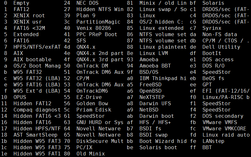Click the 'FreeBSD' text
The width and height of the screenshot is (251, 157).
(x=150, y=85)
